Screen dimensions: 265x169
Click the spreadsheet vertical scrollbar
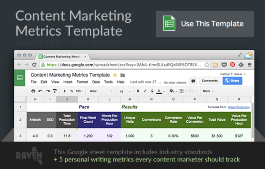(x=252, y=120)
